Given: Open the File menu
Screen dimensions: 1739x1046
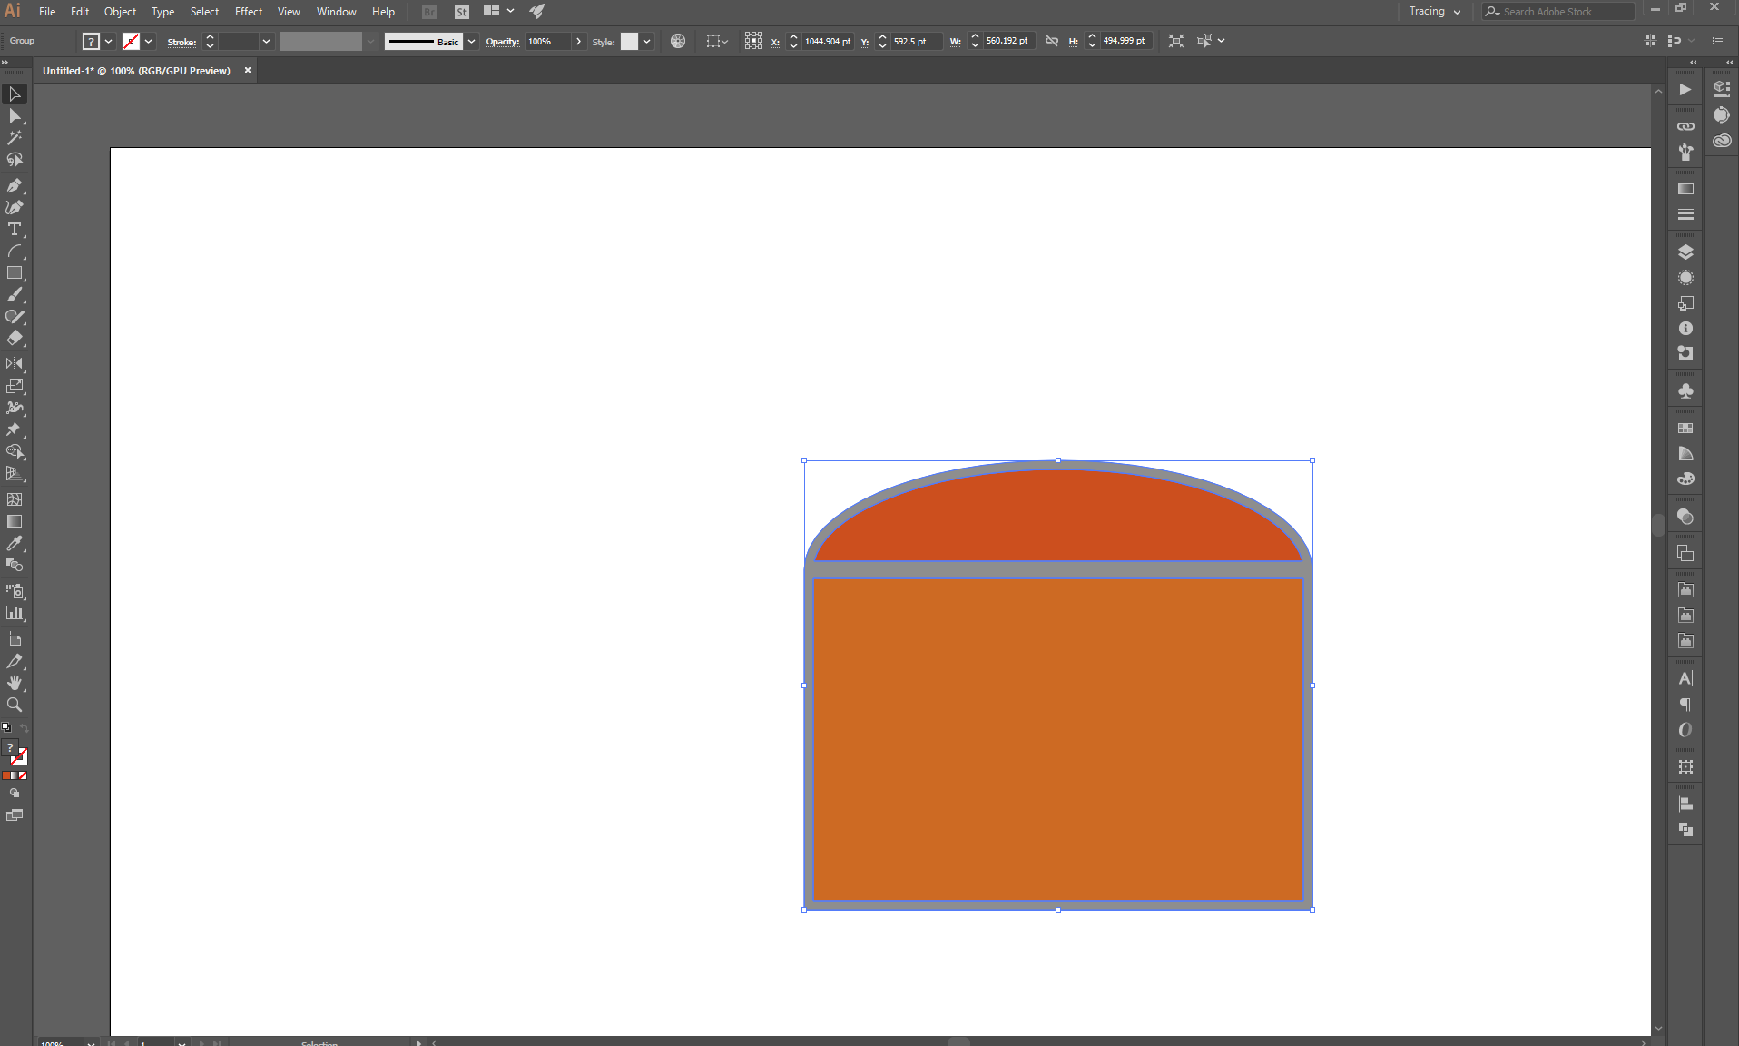Looking at the screenshot, I should 47,11.
